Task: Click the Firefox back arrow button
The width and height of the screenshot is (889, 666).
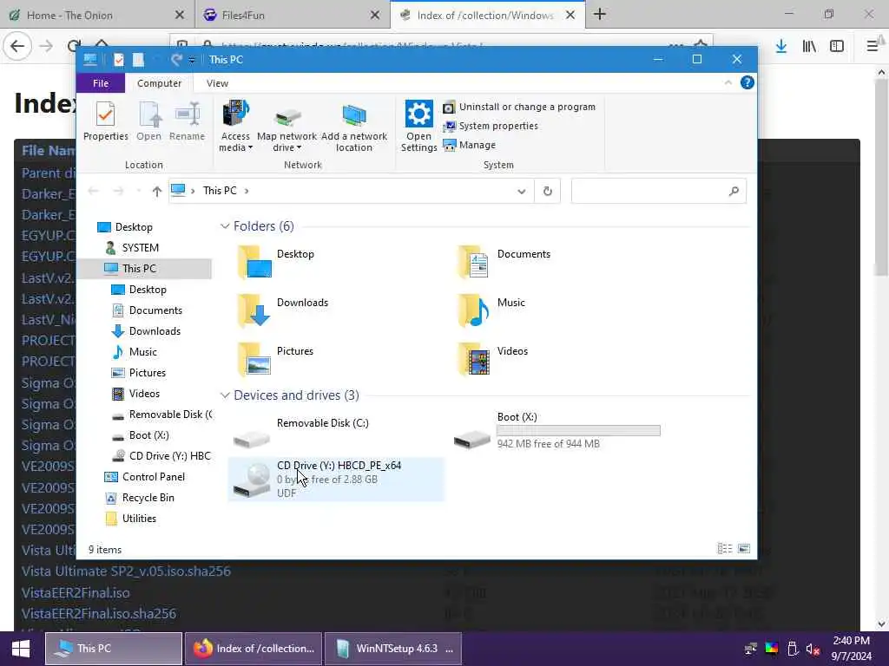Action: tap(17, 46)
